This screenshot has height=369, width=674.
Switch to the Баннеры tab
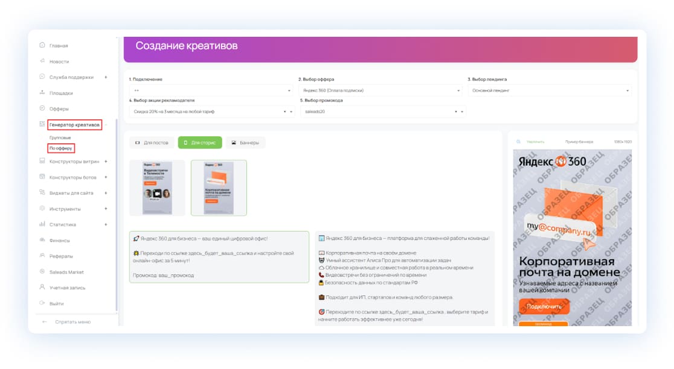click(x=245, y=143)
